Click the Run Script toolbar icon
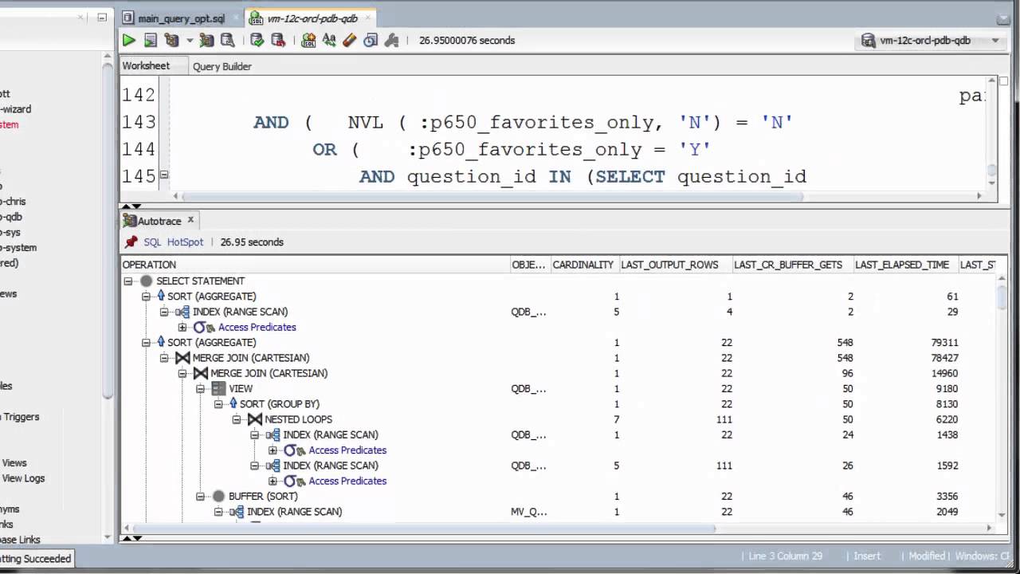This screenshot has width=1020, height=574. click(150, 40)
